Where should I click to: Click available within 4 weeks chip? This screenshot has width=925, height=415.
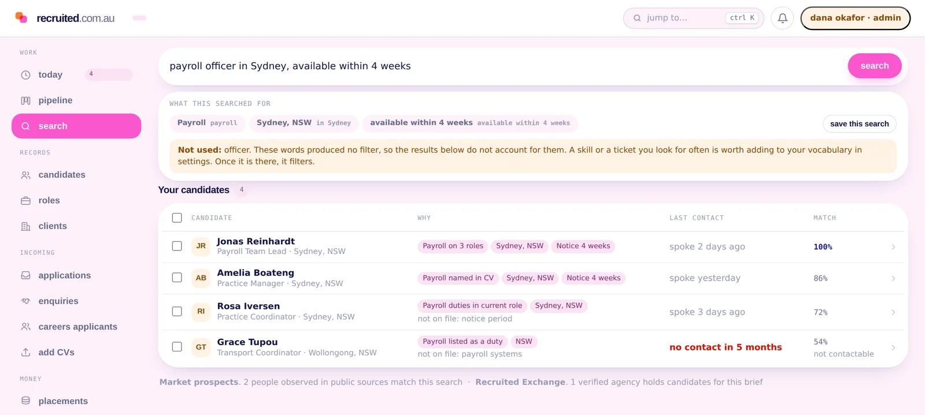(x=469, y=123)
